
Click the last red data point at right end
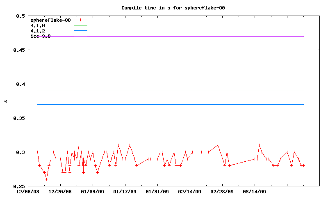303,165
